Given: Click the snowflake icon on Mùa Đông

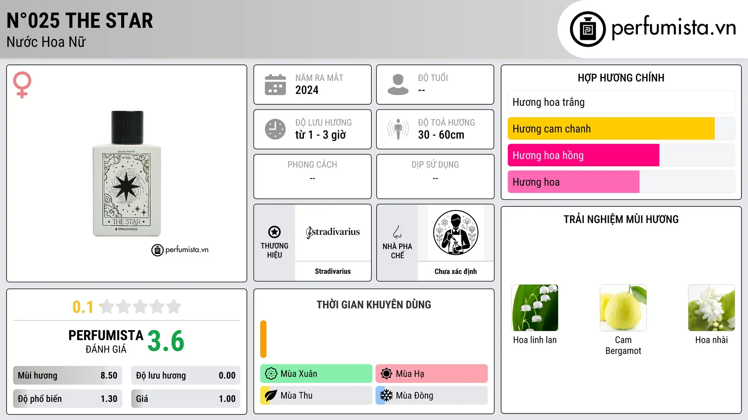Looking at the screenshot, I should pos(386,396).
